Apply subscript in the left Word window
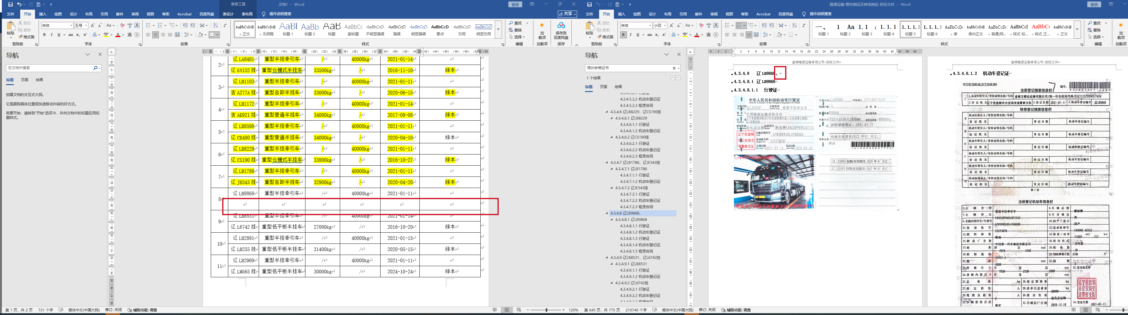 (78, 35)
